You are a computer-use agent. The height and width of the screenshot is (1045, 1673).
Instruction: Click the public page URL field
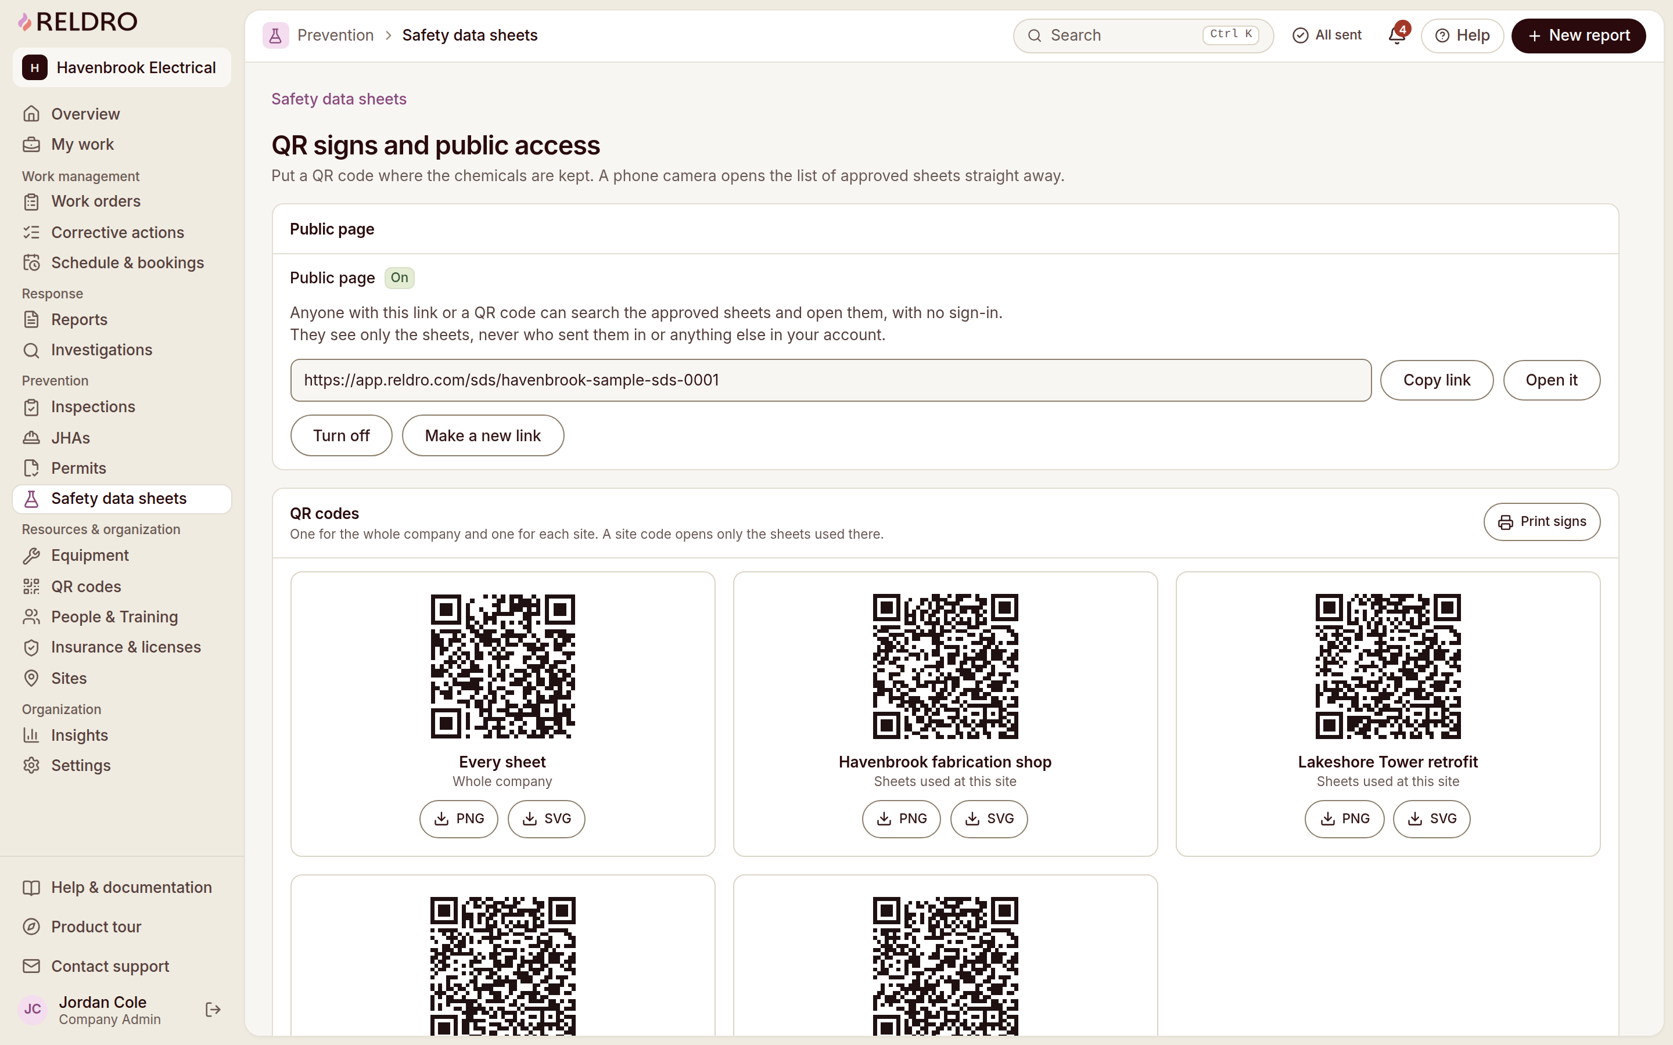pos(830,380)
